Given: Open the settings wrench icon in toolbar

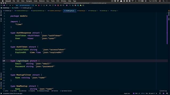Looking at the screenshot, I should tap(67, 5).
